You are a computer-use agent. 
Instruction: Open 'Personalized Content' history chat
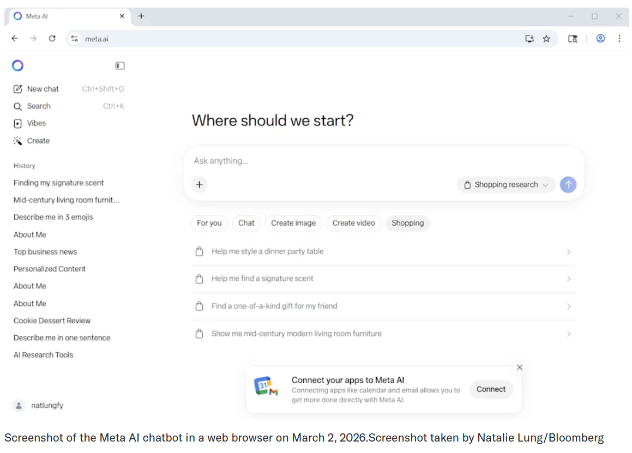pyautogui.click(x=50, y=269)
